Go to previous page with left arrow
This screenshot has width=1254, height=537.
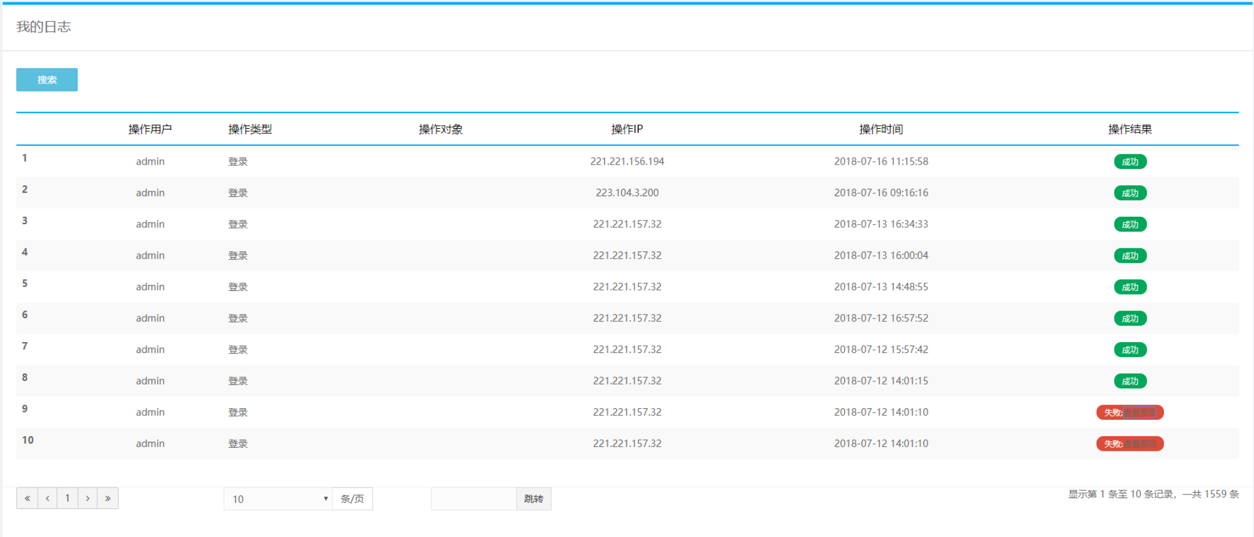coord(47,499)
